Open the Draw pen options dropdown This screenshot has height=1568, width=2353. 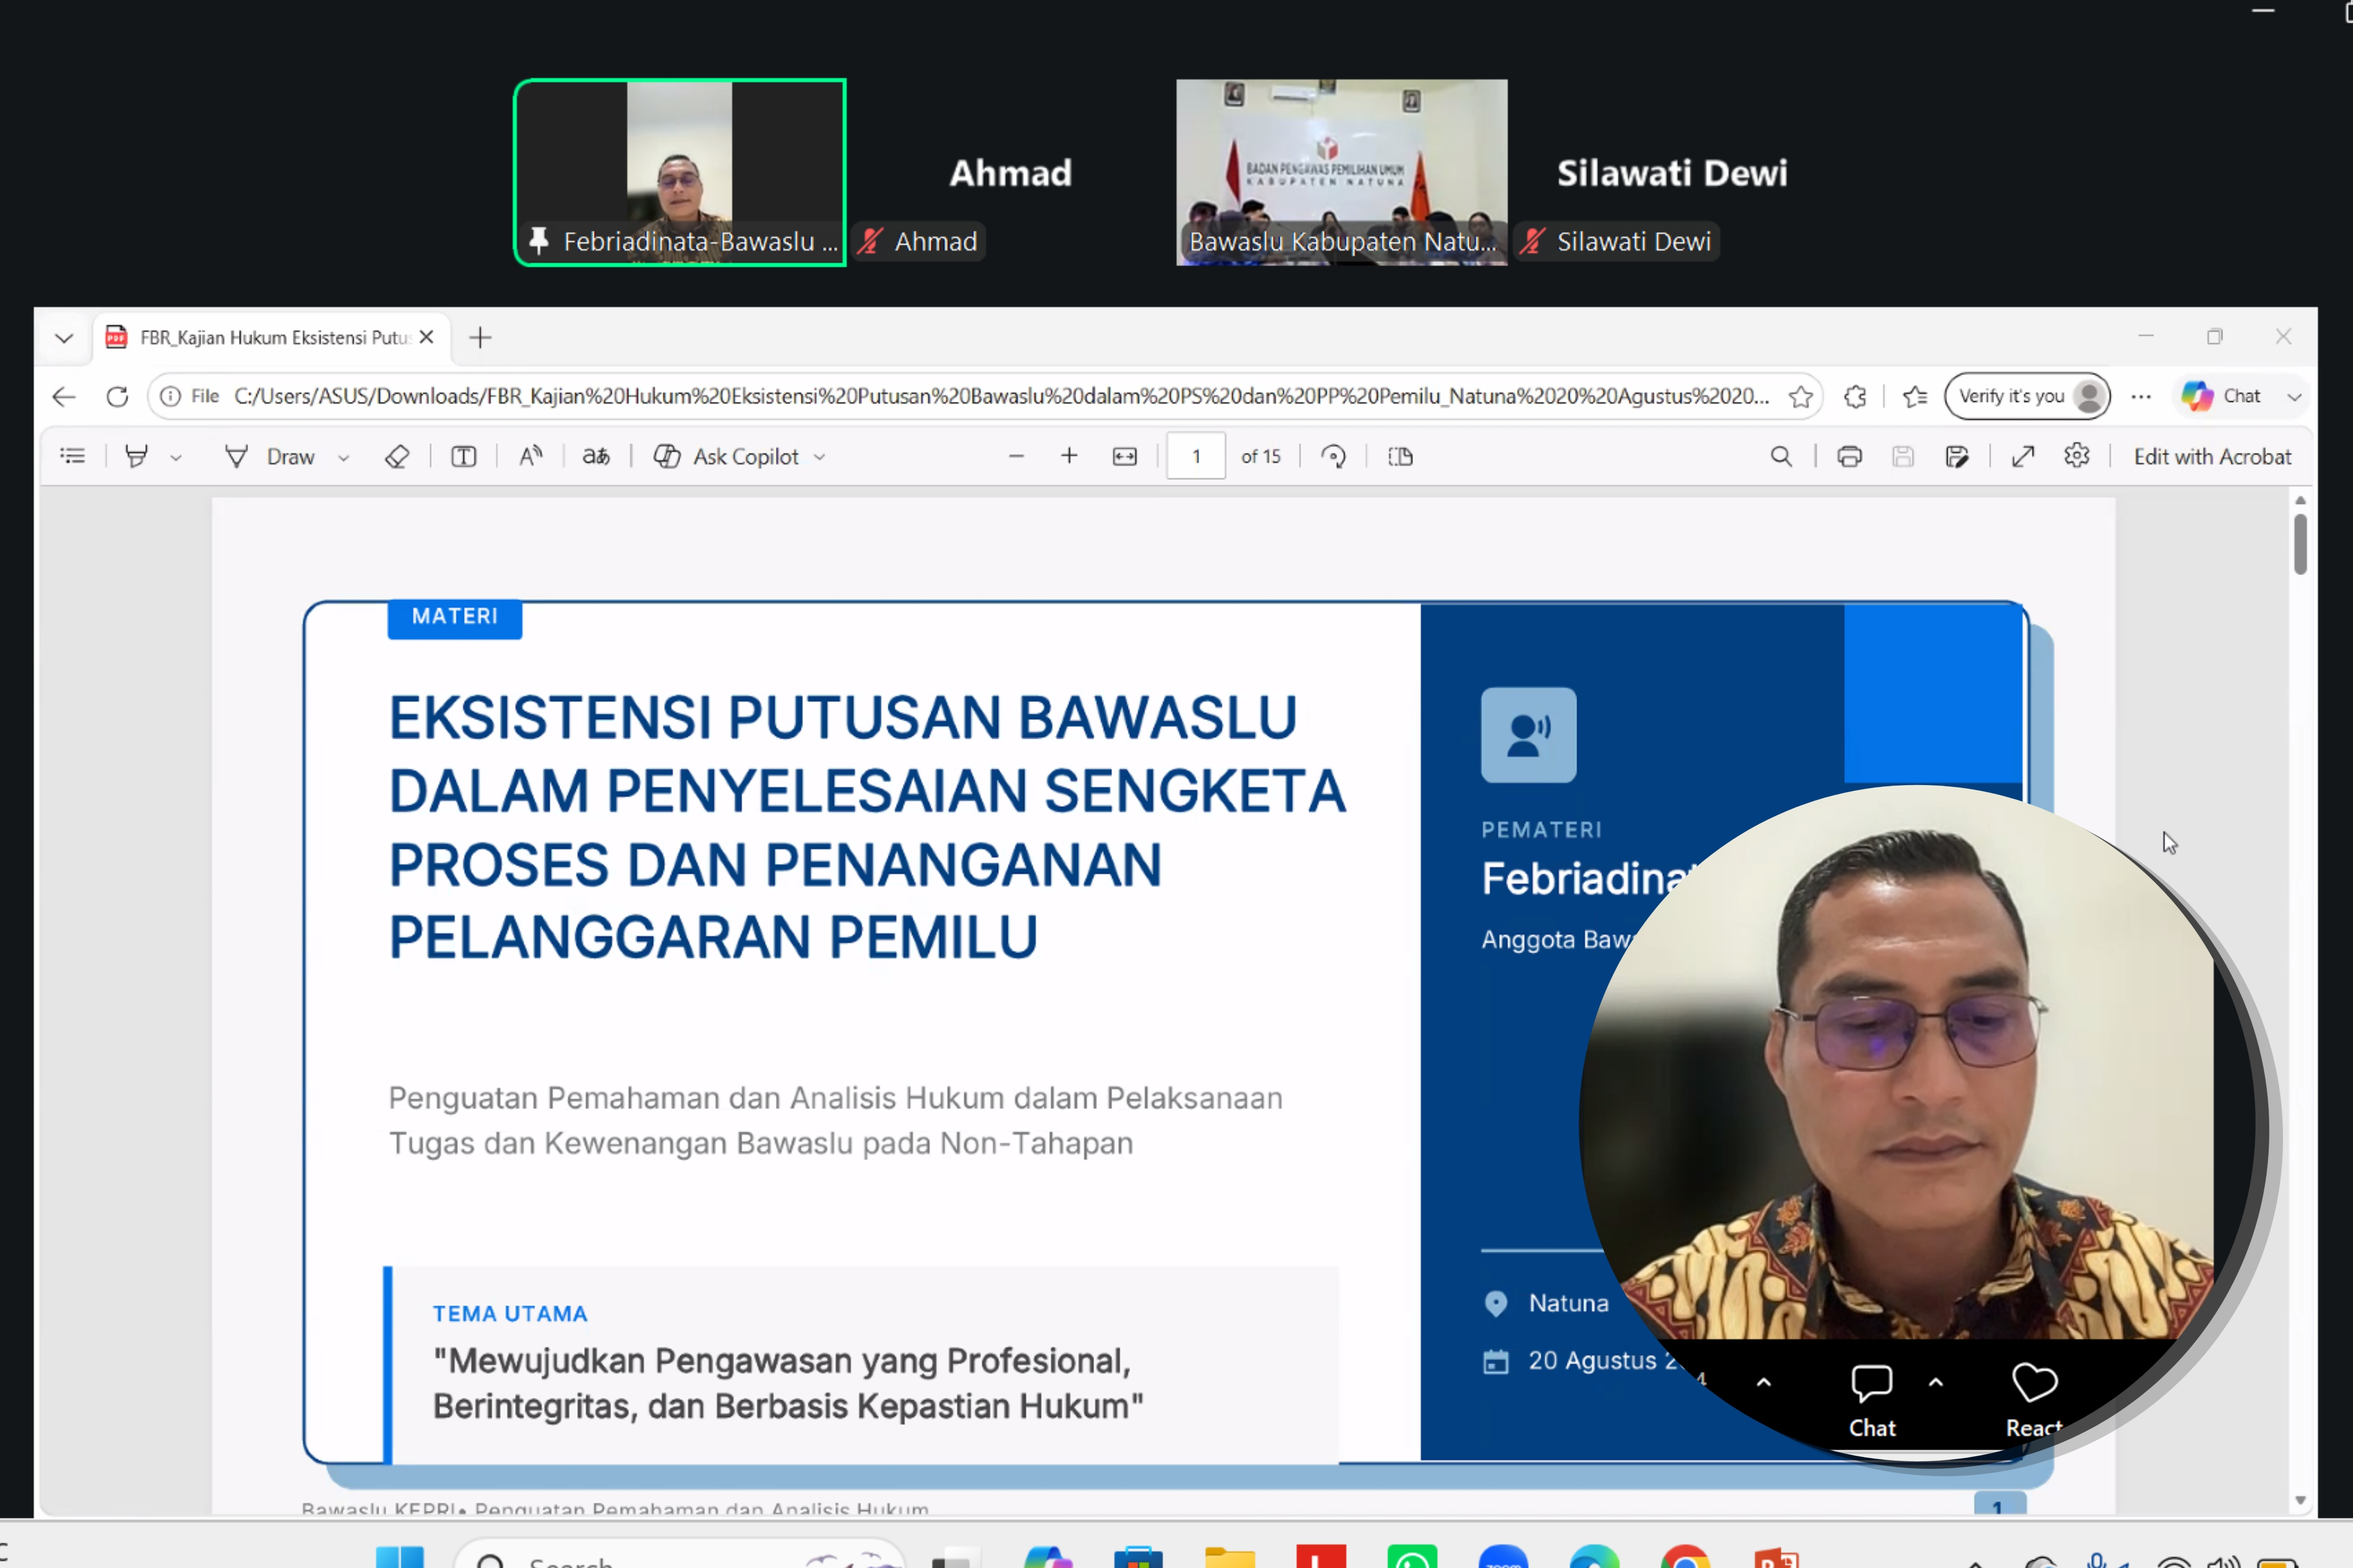pyautogui.click(x=343, y=457)
